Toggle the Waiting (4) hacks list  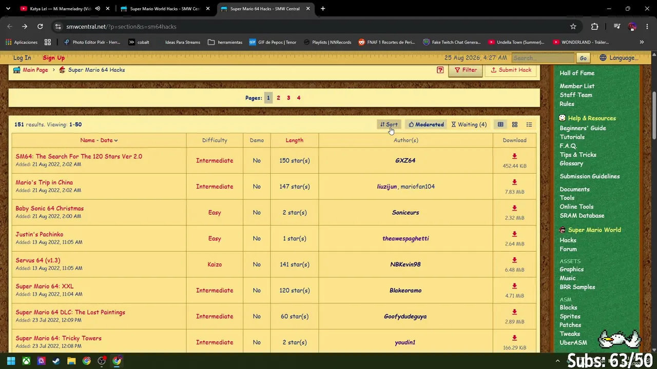[469, 125]
